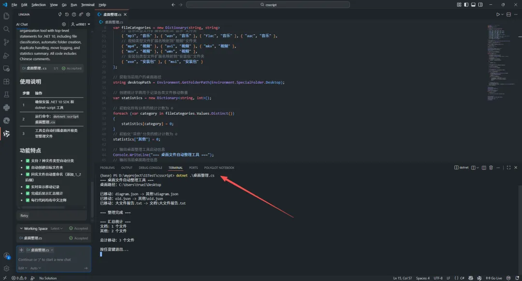The image size is (522, 281).
Task: Toggle the '完成后显示汇总统计' checkbox
Action: point(28,193)
